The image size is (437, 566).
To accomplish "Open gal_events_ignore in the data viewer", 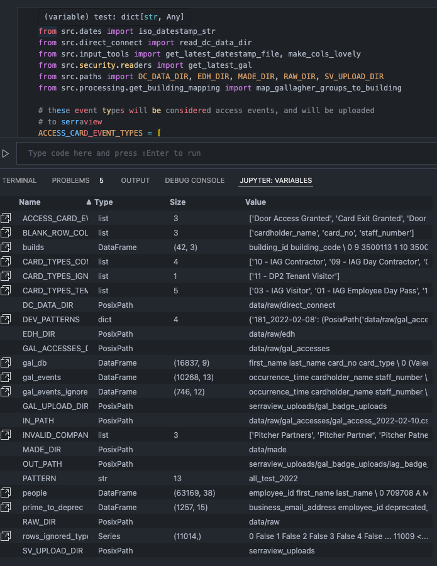I will tap(6, 391).
